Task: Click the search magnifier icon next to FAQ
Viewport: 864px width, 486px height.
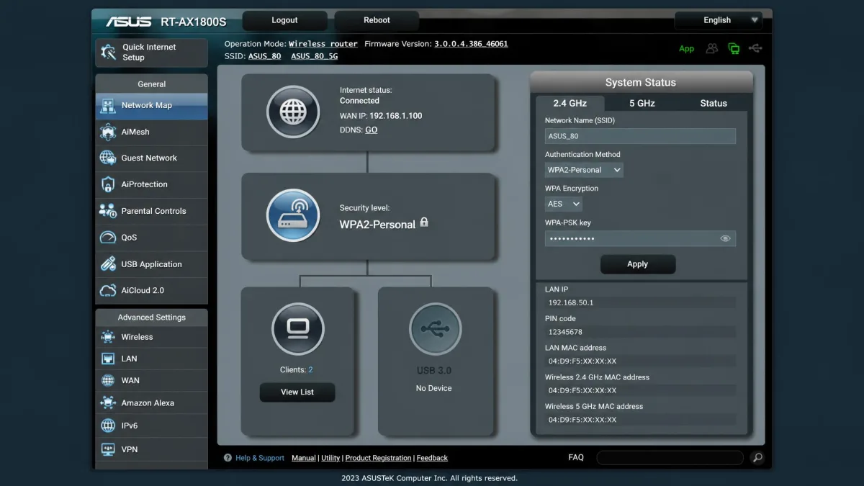Action: (x=757, y=457)
